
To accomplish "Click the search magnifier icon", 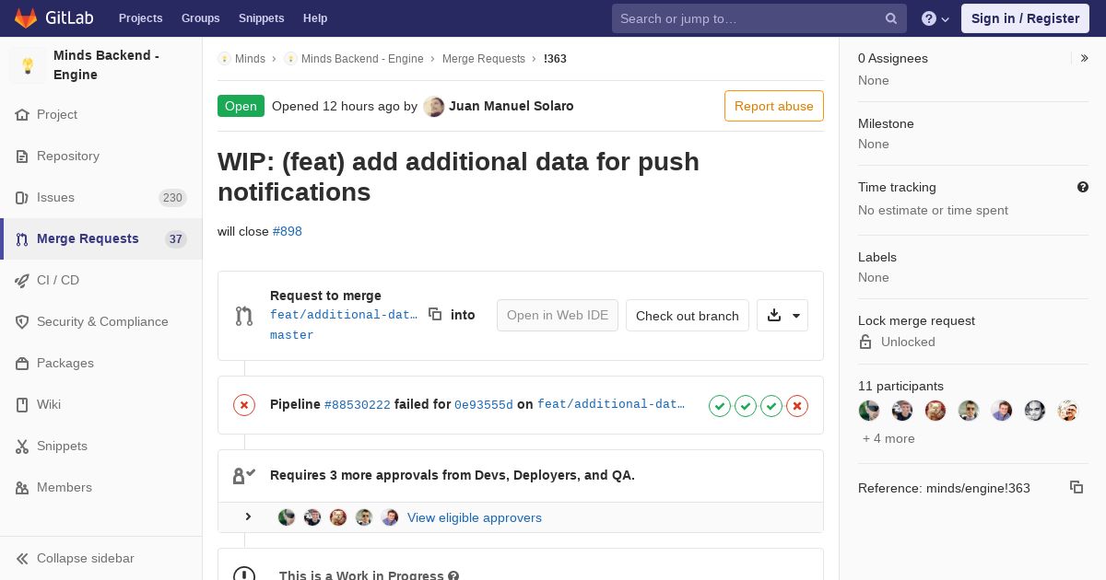I will [x=891, y=18].
